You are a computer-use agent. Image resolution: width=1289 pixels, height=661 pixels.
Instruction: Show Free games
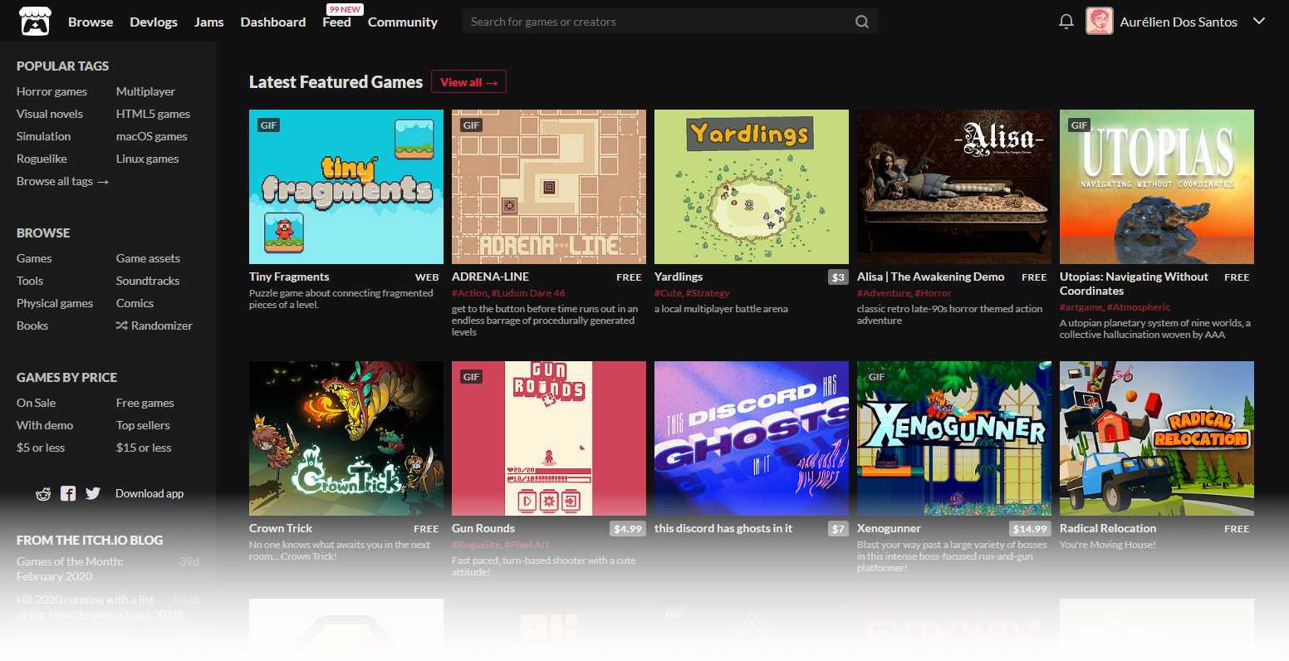tap(145, 403)
